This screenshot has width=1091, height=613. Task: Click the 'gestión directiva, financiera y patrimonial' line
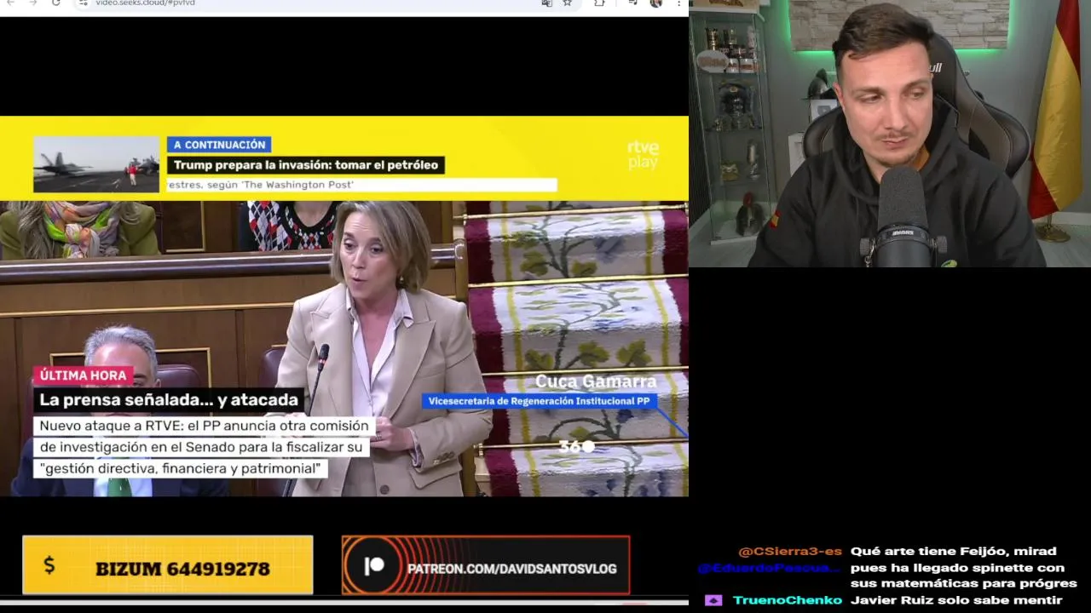pos(180,468)
